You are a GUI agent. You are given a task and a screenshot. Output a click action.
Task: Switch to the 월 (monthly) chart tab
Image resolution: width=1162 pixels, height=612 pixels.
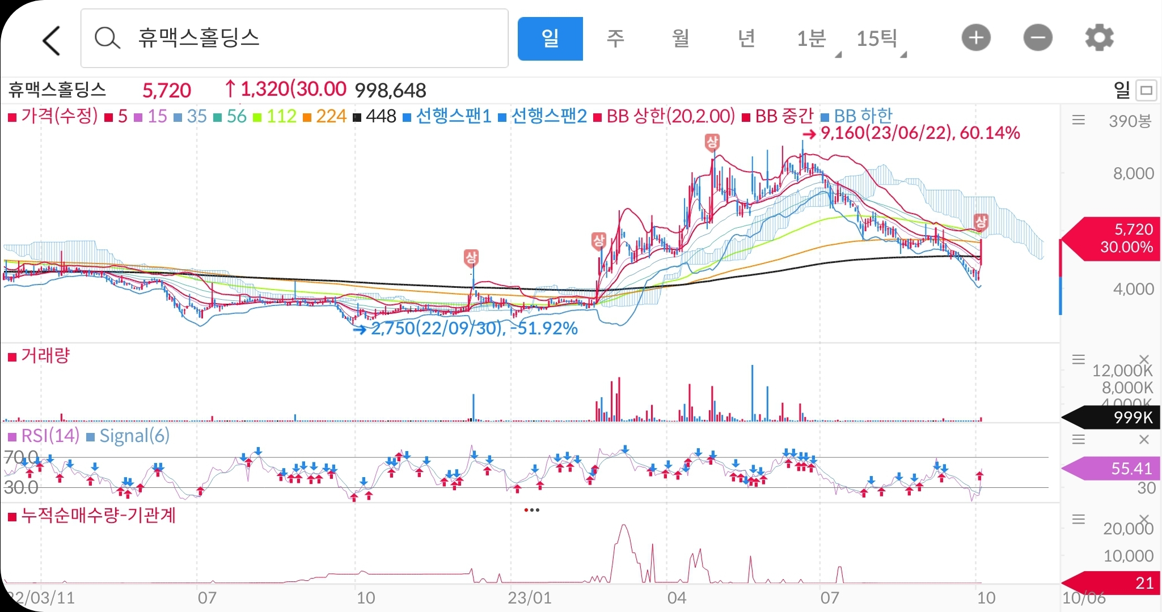[681, 39]
